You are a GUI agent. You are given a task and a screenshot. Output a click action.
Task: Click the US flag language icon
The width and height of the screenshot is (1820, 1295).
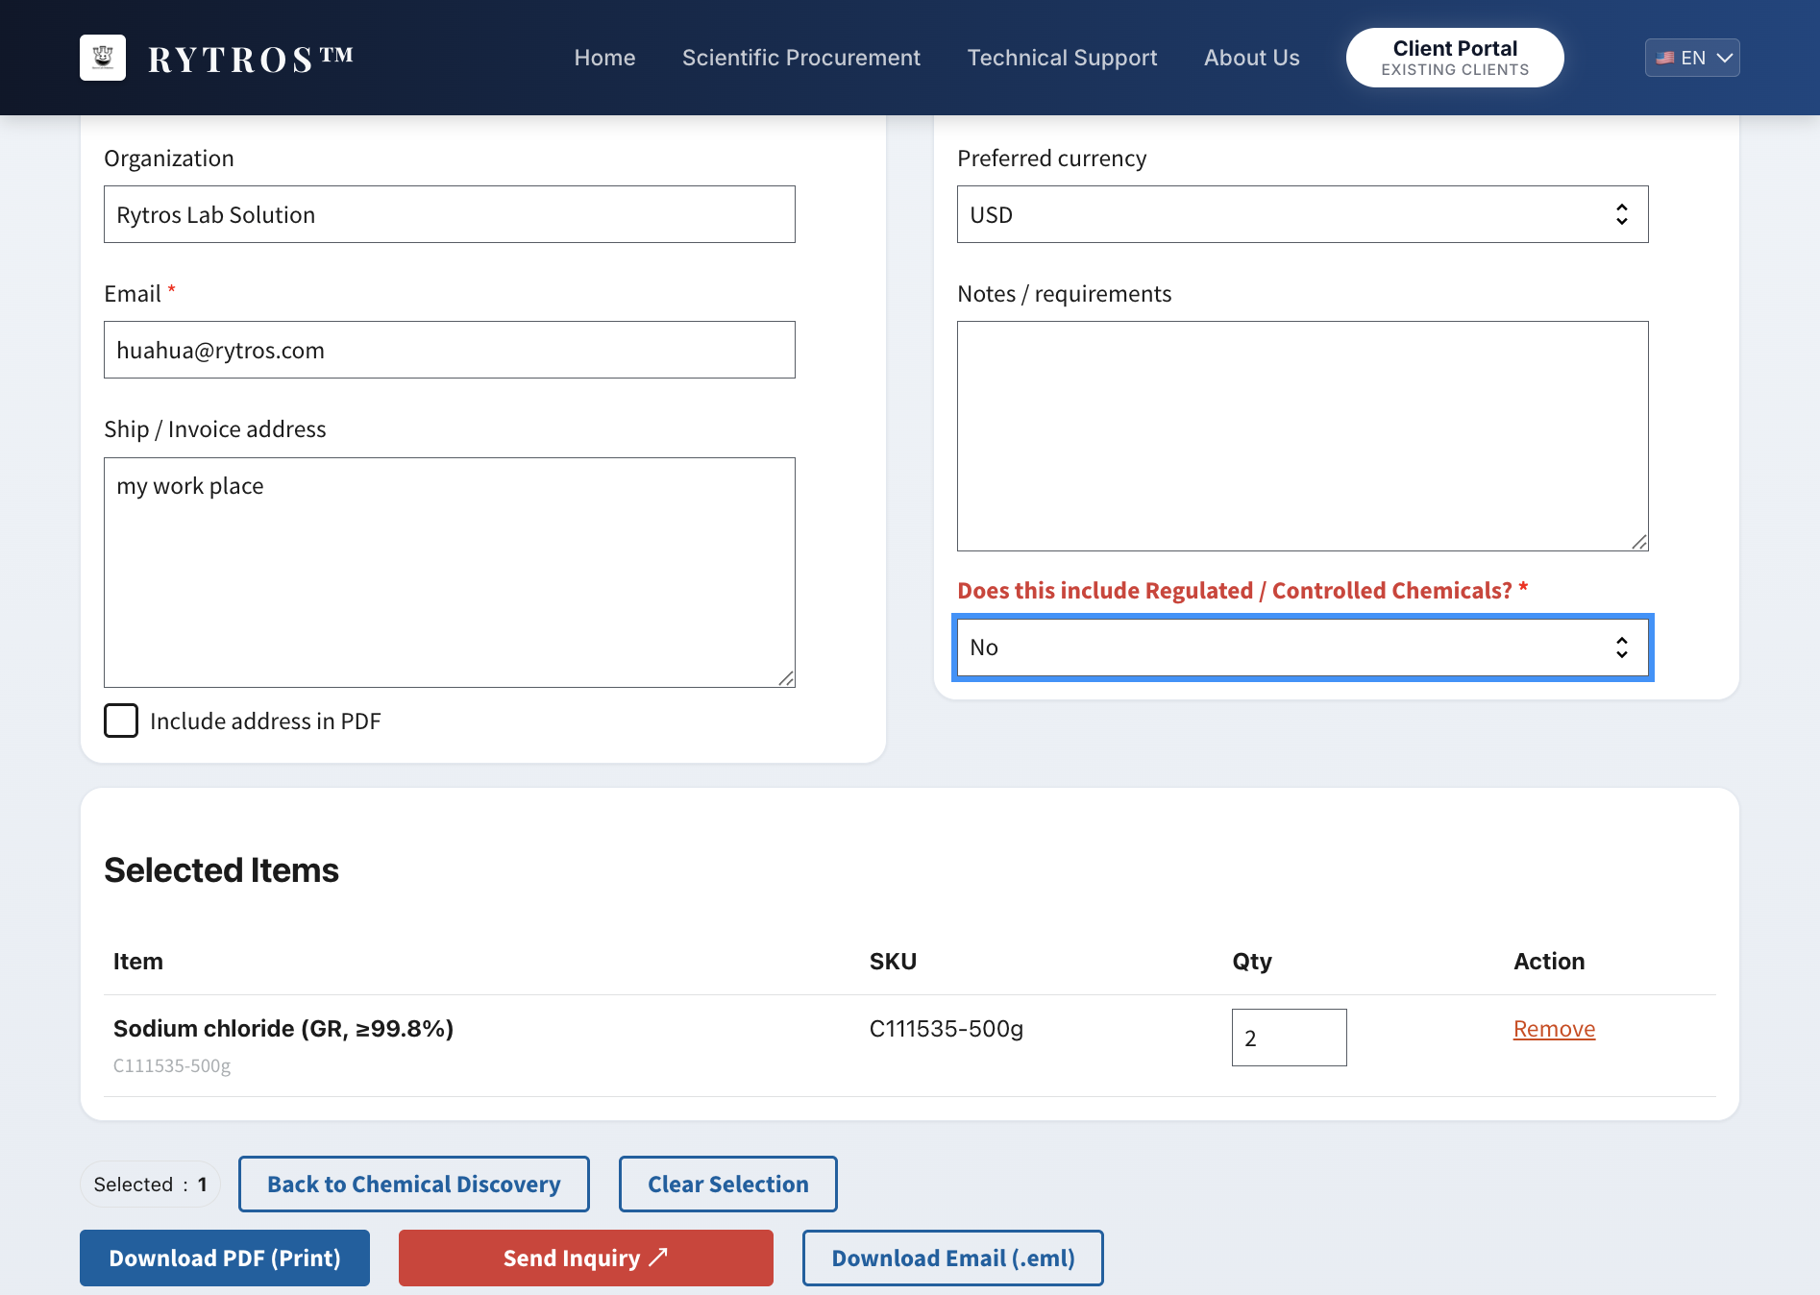pyautogui.click(x=1665, y=58)
